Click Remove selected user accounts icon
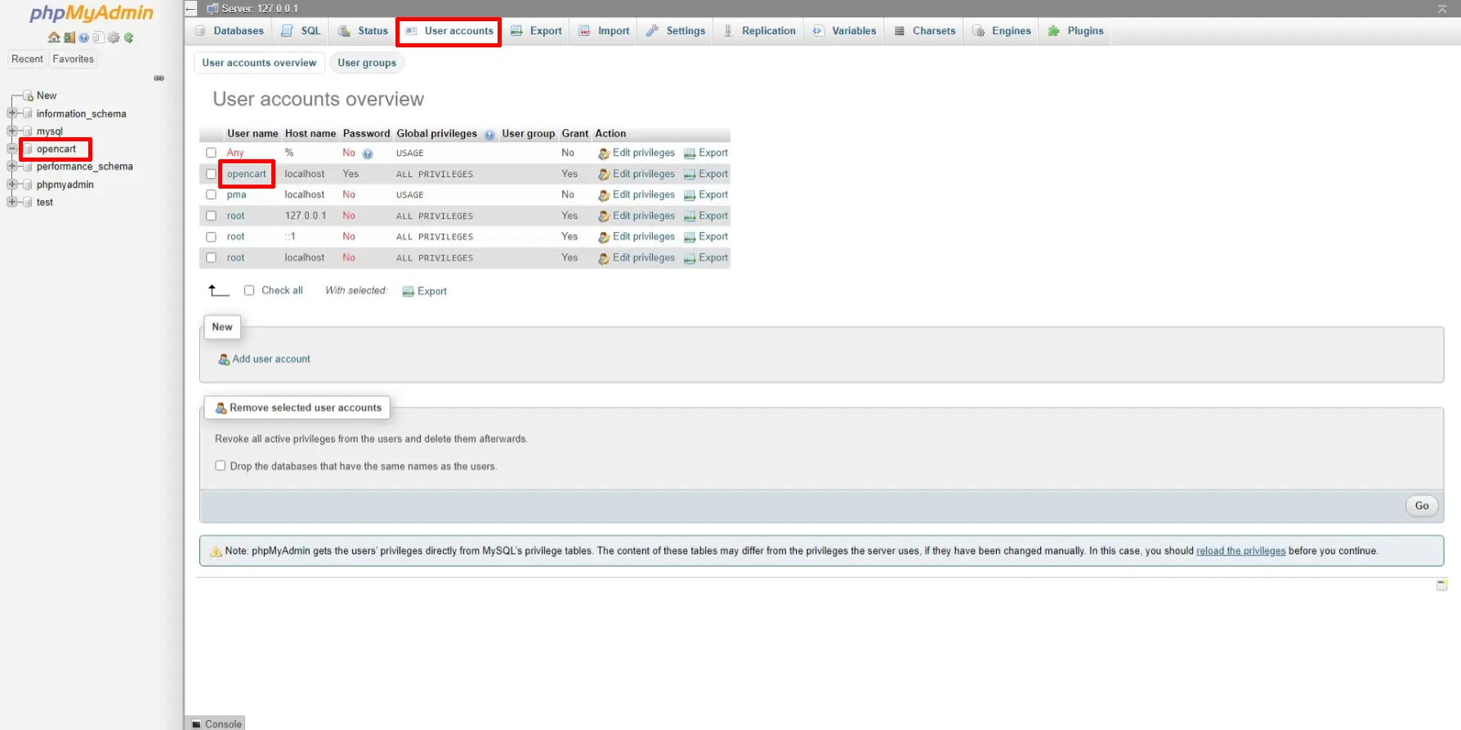 (x=221, y=408)
